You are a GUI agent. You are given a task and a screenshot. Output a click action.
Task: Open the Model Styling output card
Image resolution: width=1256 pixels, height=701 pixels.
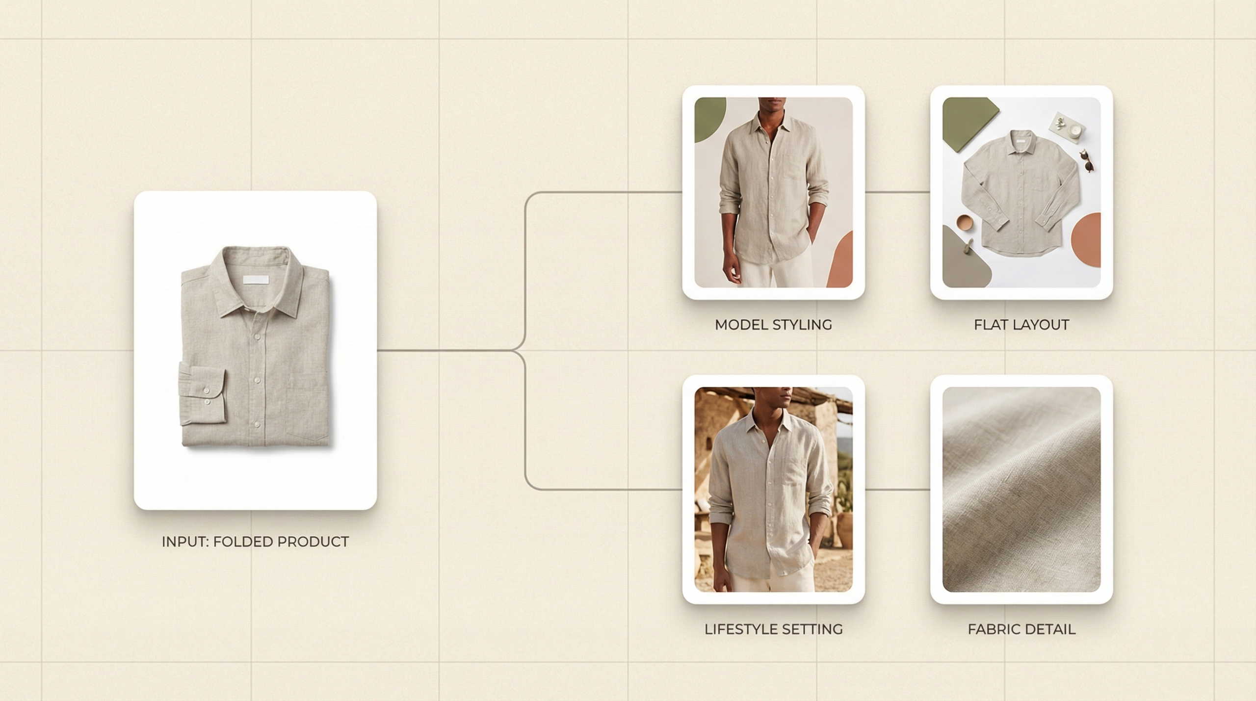click(x=773, y=192)
